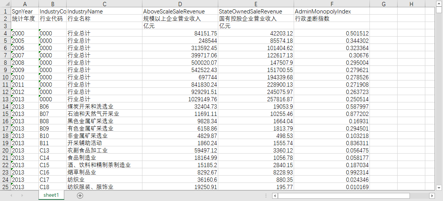Click the 酒、饮料和精制茶制造业 cell

tap(105, 165)
